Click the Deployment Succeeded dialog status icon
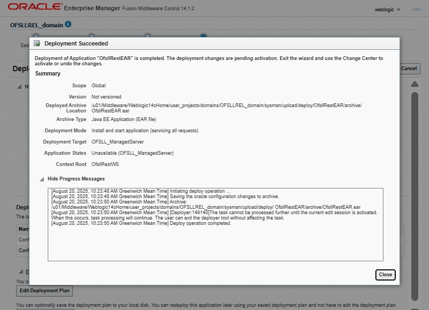 (37, 43)
